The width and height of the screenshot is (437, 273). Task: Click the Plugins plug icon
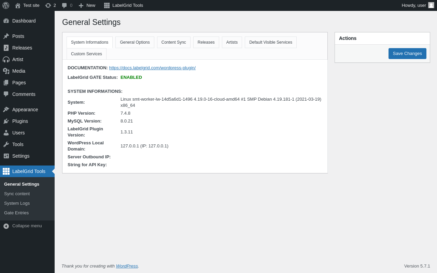[x=6, y=121]
